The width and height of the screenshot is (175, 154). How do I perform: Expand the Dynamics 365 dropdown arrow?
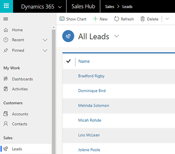coord(60,7)
